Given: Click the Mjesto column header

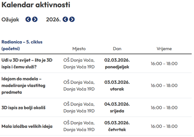Looking at the screenshot, I should click(x=79, y=49).
